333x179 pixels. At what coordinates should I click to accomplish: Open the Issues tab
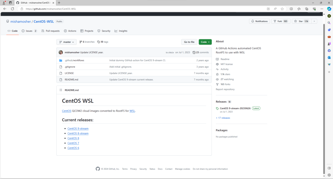coord(29,31)
